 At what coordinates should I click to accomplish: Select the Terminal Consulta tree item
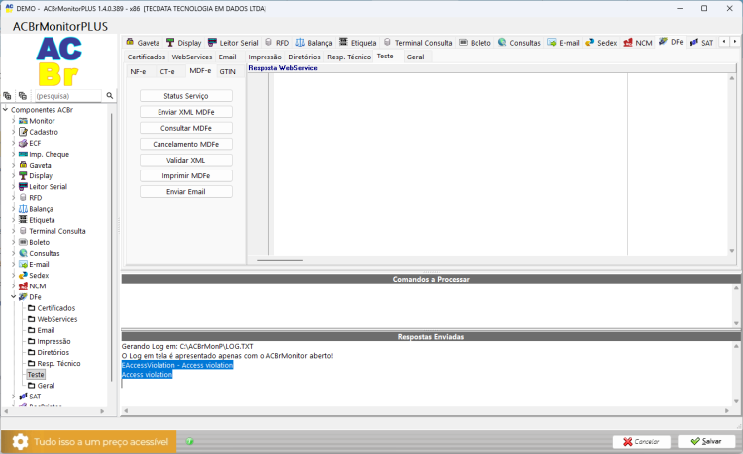click(x=56, y=231)
